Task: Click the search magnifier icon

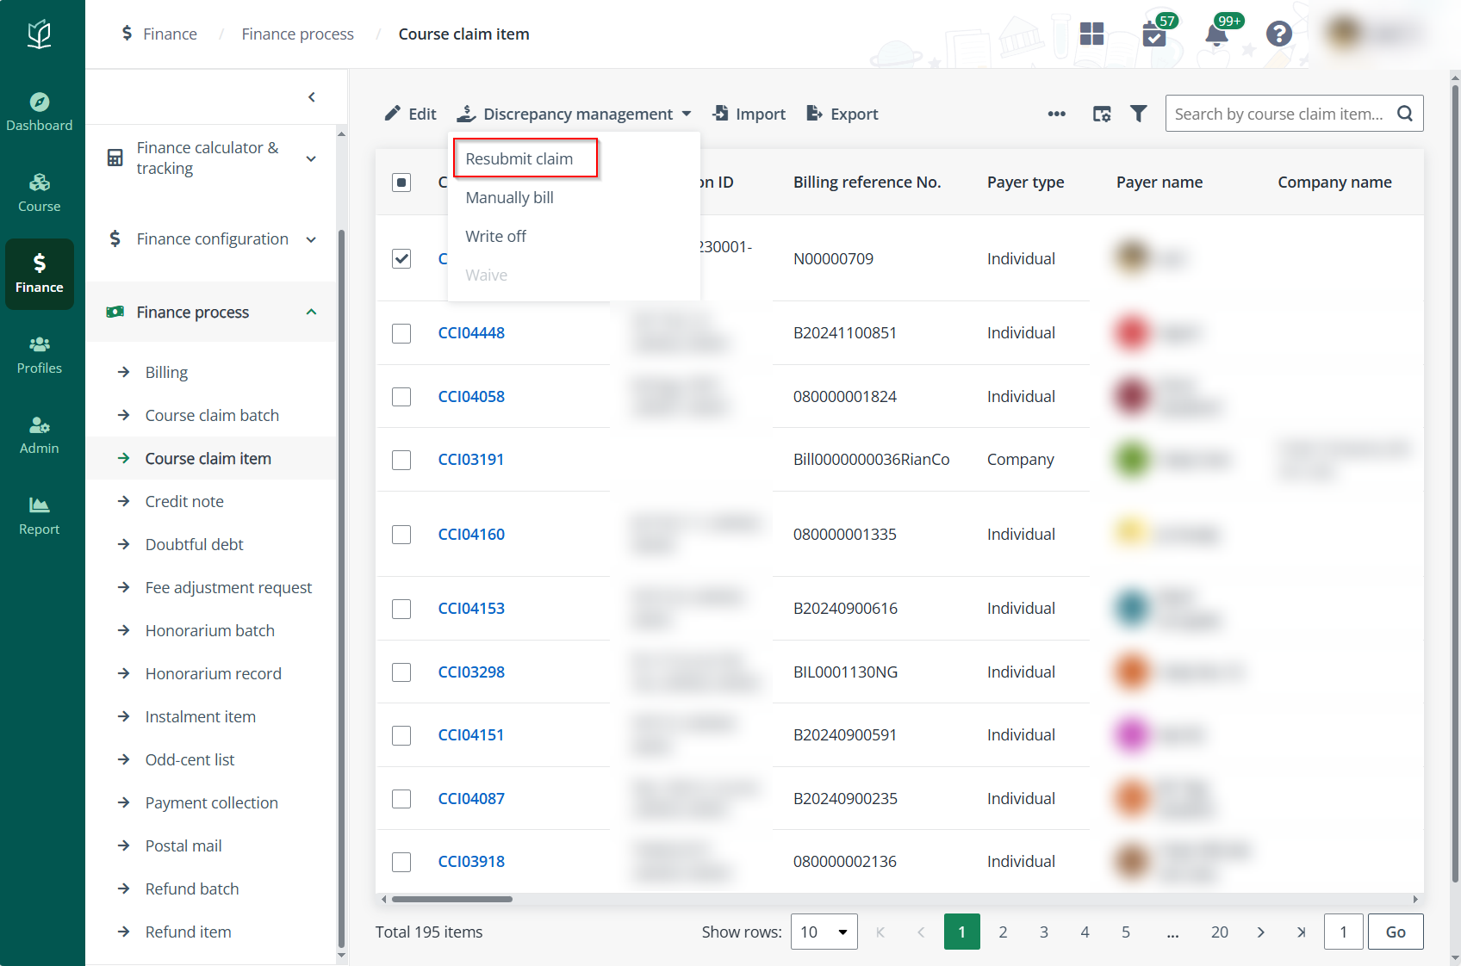Action: 1405,114
